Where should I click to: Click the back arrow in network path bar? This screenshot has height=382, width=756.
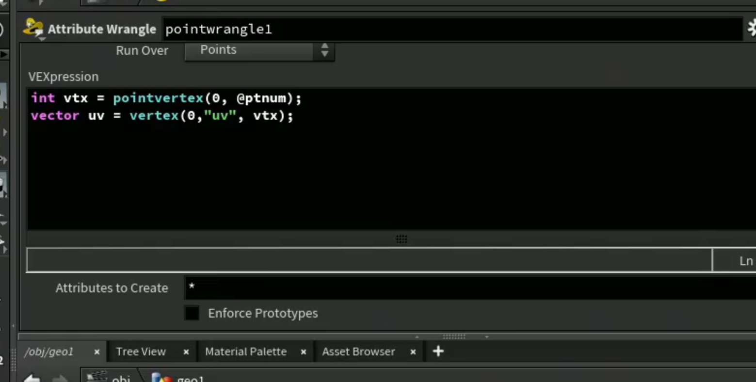[x=32, y=378]
